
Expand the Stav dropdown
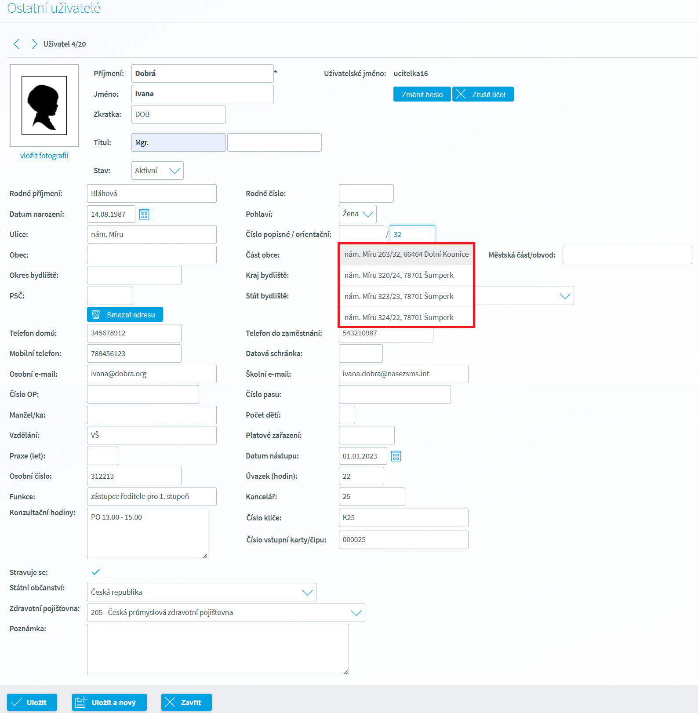click(x=157, y=171)
